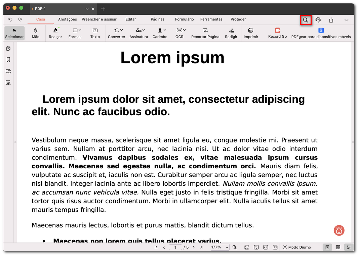Open the Carimbo stamp tool

[x=160, y=33]
